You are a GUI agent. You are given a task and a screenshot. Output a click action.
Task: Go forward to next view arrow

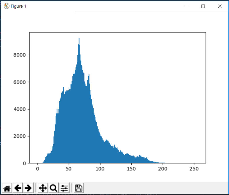pyautogui.click(x=28, y=188)
